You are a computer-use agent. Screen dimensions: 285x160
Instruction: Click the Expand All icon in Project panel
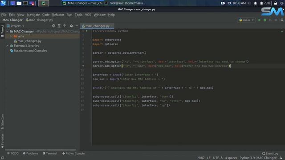pos(59,26)
